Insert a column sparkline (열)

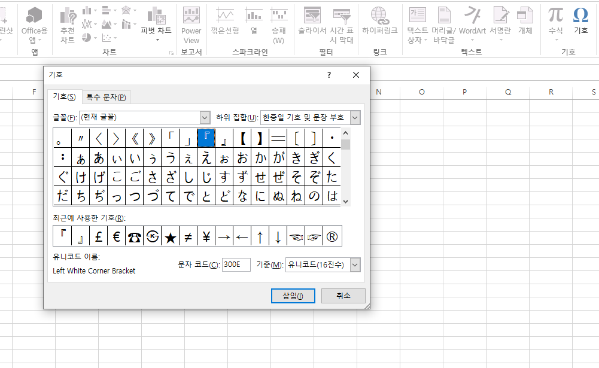point(254,21)
